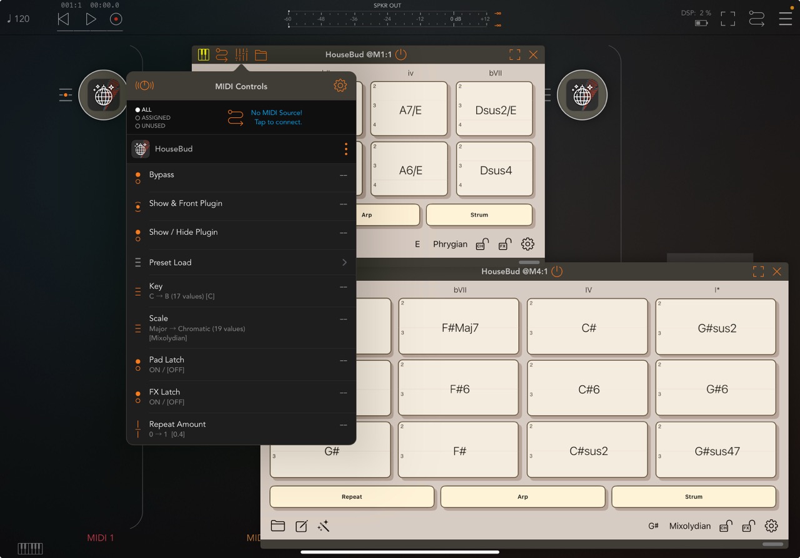Expand the Preset Load submenu
Image resolution: width=800 pixels, height=558 pixels.
click(x=241, y=262)
